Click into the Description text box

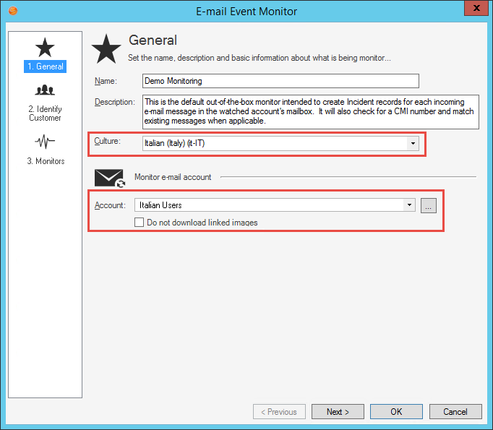[311, 111]
